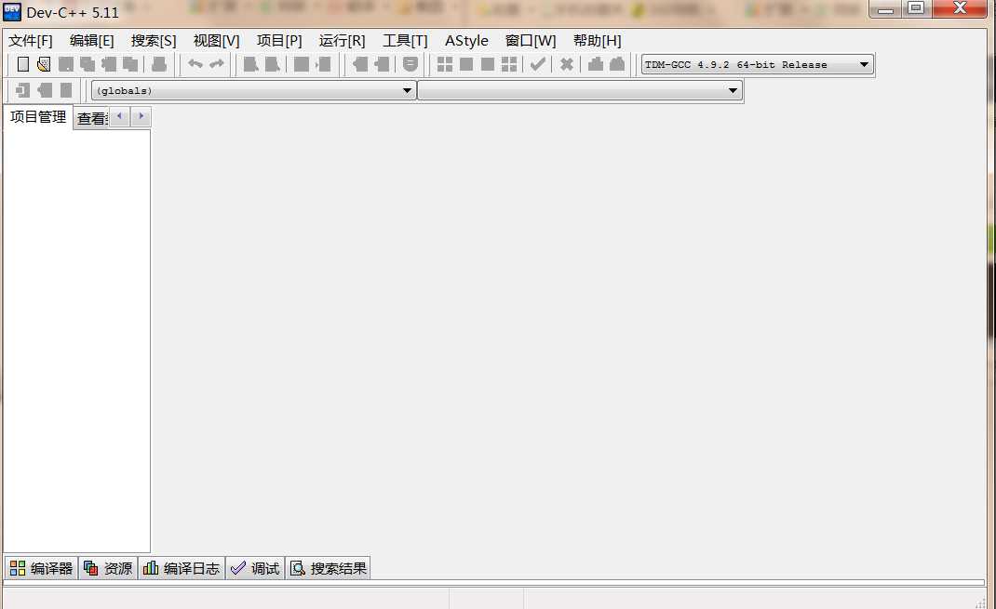The width and height of the screenshot is (996, 609).
Task: Click the Delete profiling information icon
Action: (617, 64)
